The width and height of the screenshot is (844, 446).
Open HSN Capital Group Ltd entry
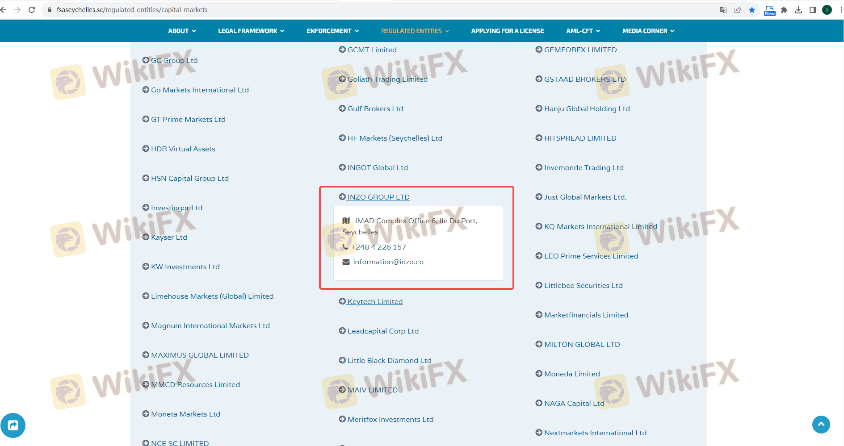point(190,178)
